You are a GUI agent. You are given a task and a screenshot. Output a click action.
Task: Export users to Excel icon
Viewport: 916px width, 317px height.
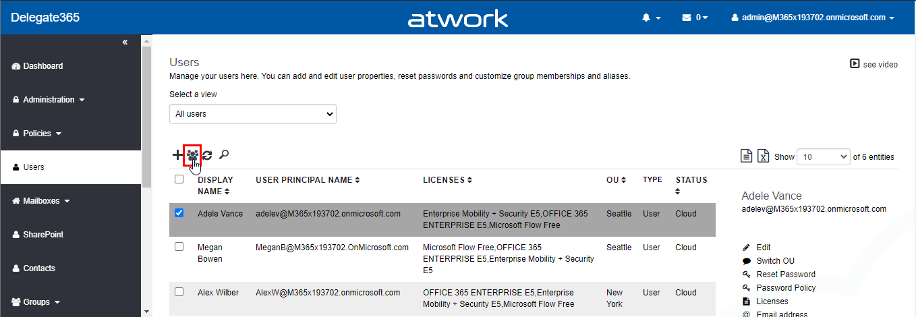pyautogui.click(x=764, y=156)
